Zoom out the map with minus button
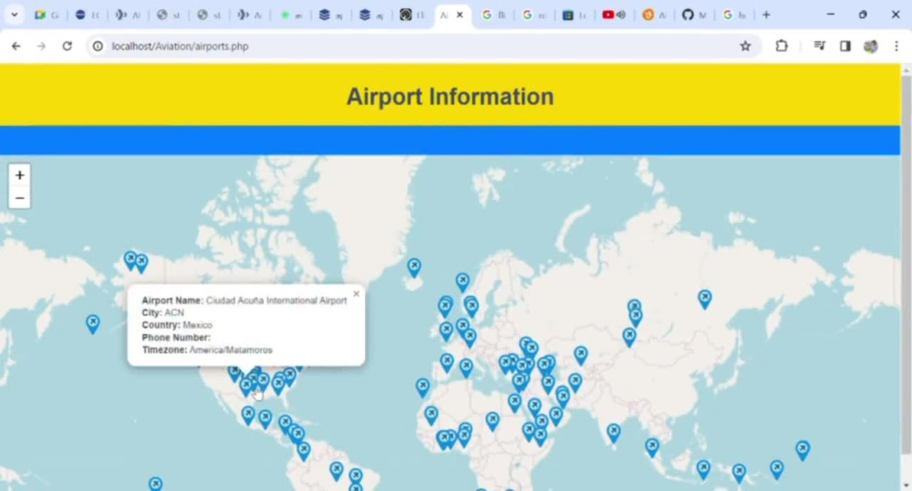This screenshot has height=491, width=912. (19, 198)
